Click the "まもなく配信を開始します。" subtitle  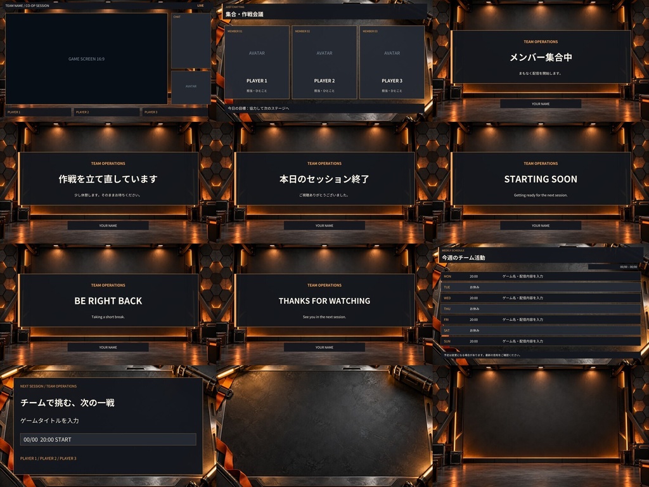pos(541,74)
